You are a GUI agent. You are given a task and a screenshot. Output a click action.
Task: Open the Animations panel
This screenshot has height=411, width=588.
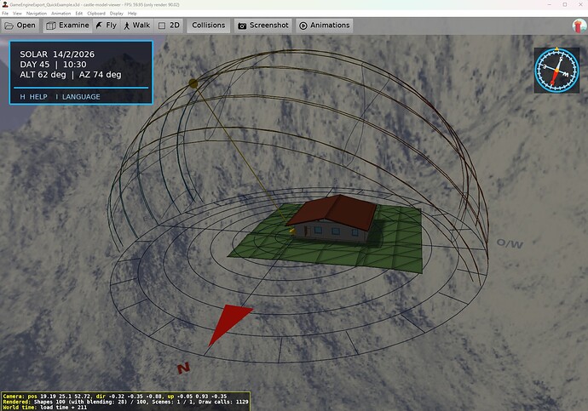[325, 26]
